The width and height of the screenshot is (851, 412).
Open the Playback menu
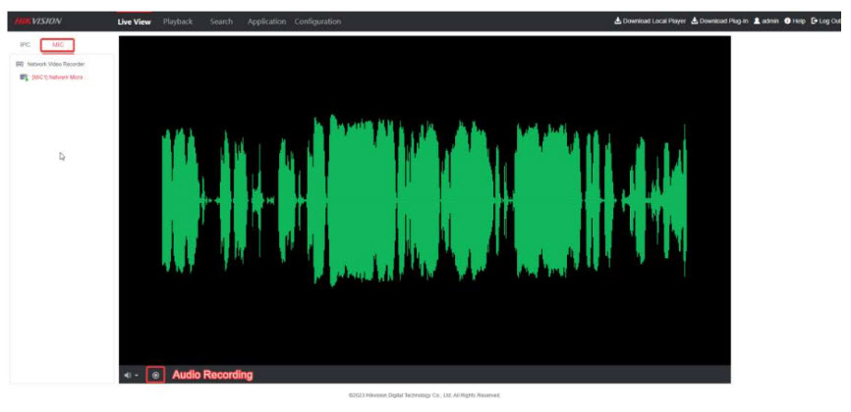tap(178, 22)
